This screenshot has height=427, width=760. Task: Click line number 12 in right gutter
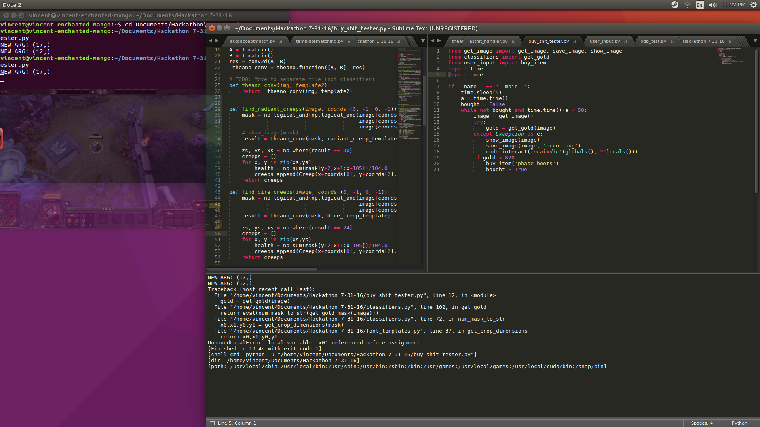click(437, 116)
